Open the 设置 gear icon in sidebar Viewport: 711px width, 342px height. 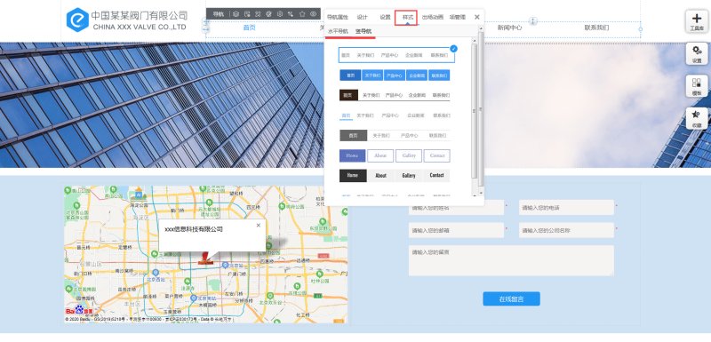(x=697, y=54)
